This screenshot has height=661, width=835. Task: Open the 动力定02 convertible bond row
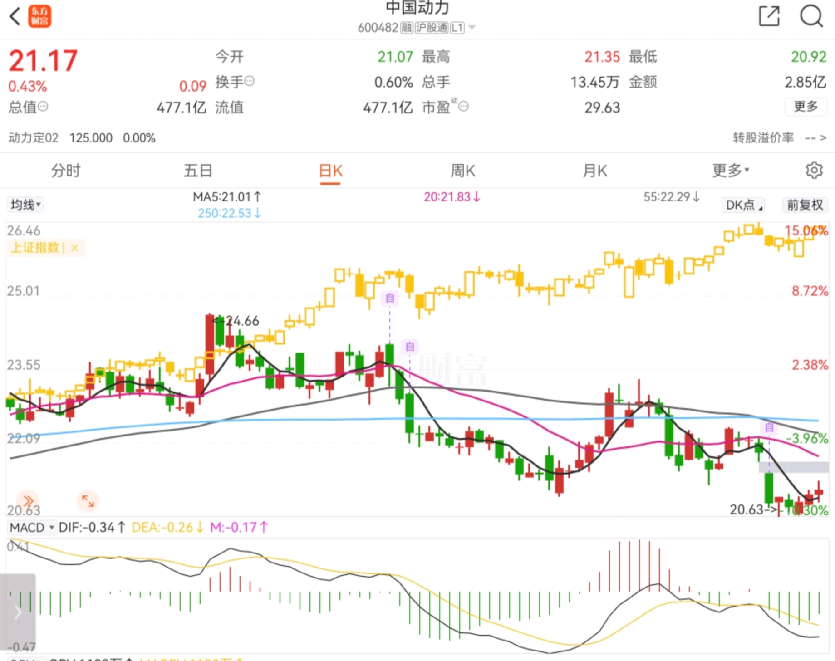pos(82,138)
